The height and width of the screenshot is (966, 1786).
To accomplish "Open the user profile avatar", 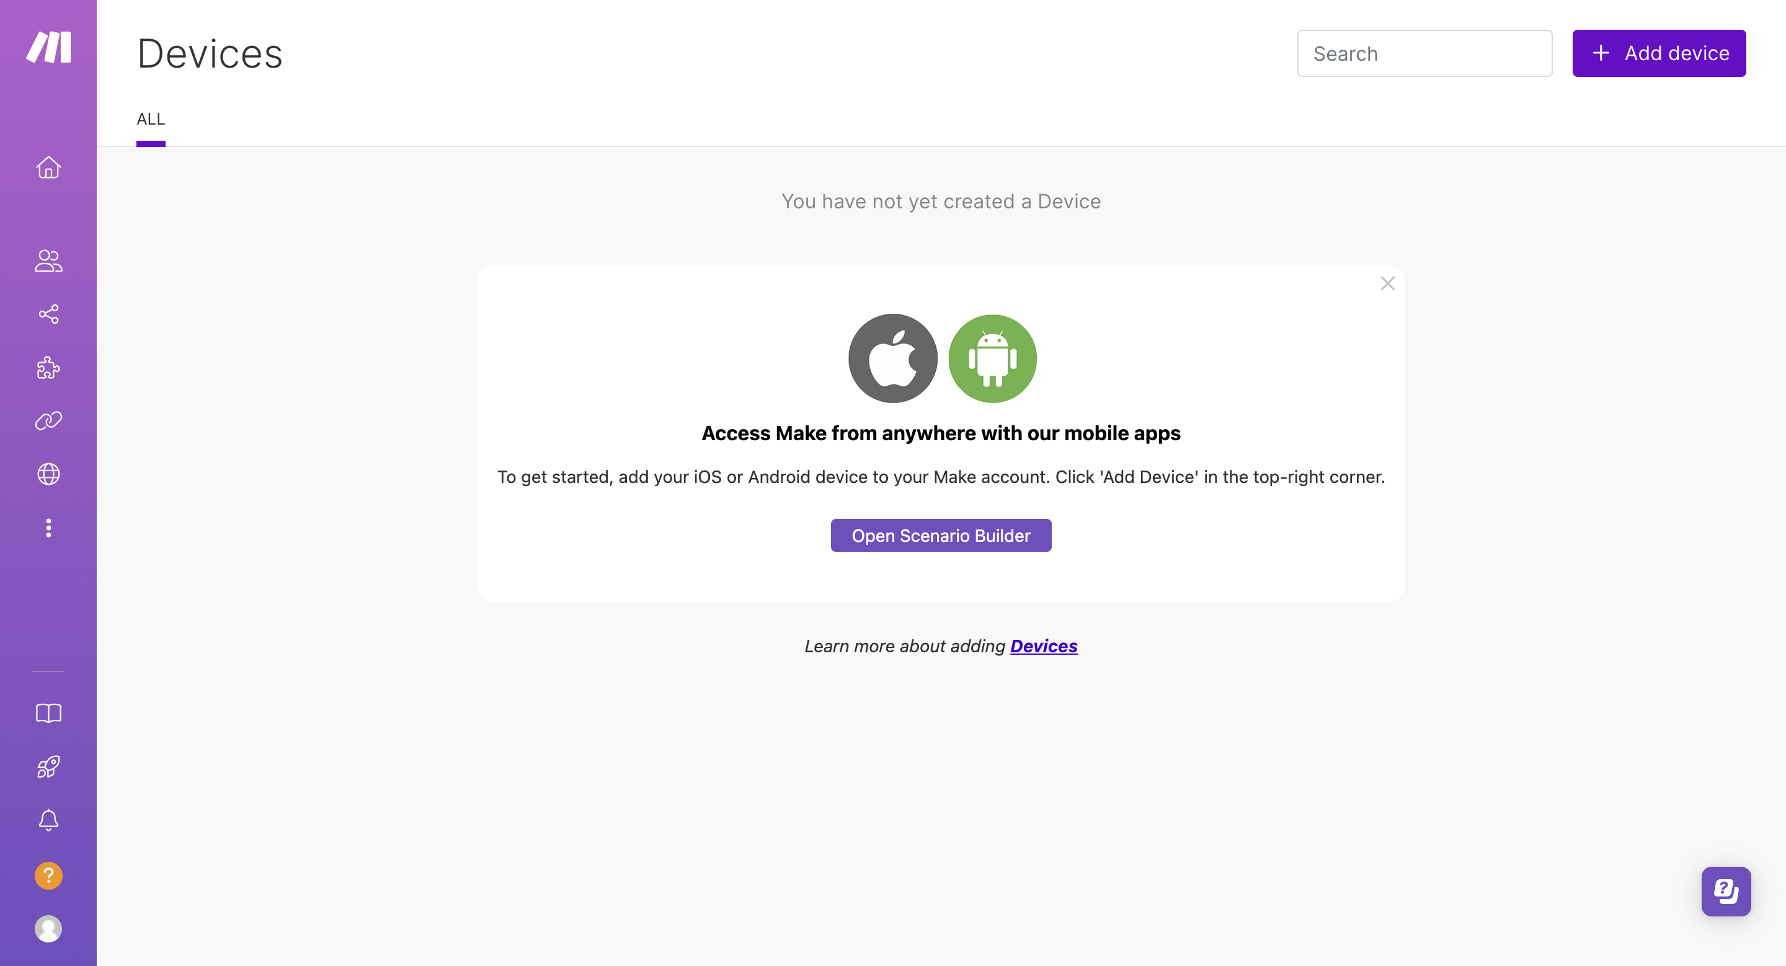I will [x=48, y=929].
